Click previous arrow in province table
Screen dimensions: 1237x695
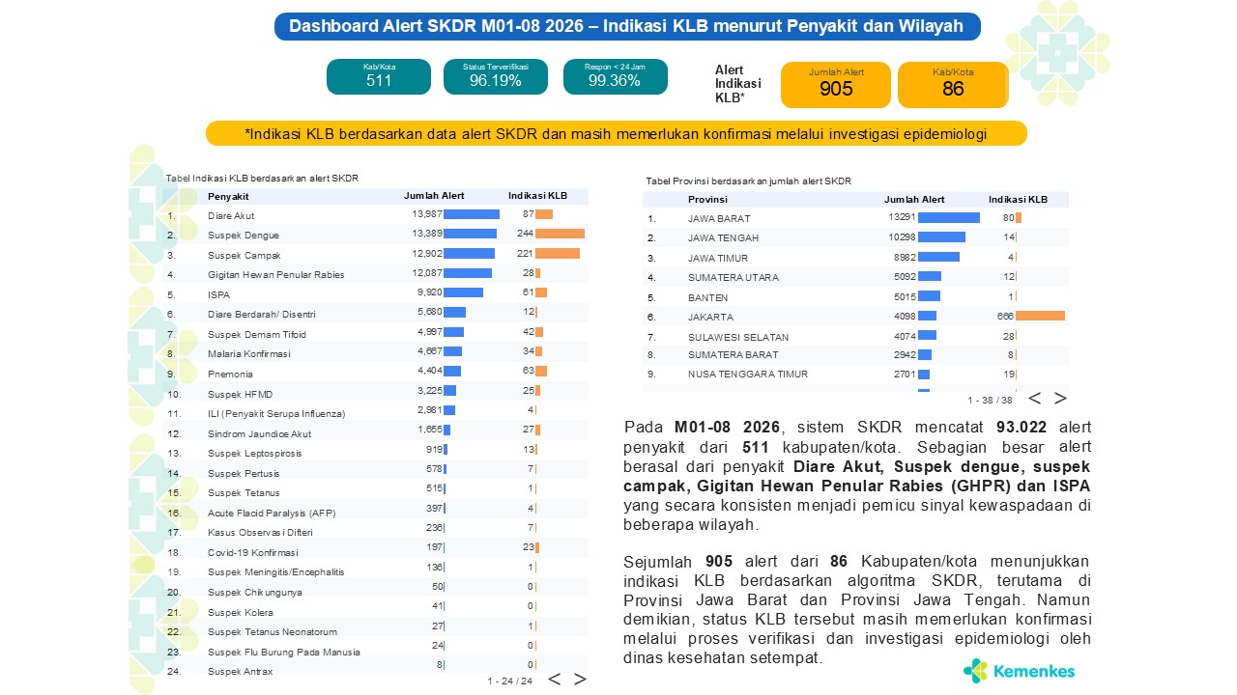(1034, 399)
